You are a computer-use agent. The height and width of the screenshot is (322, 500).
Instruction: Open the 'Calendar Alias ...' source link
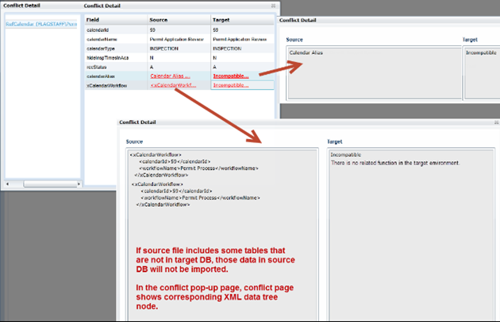pos(170,76)
